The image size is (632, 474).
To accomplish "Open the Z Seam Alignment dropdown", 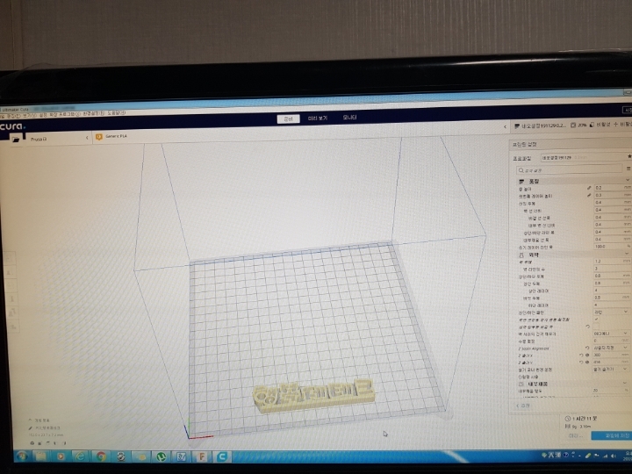I will tap(611, 348).
